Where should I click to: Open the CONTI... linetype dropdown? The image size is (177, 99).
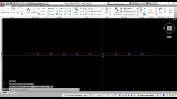pyautogui.click(x=131, y=14)
